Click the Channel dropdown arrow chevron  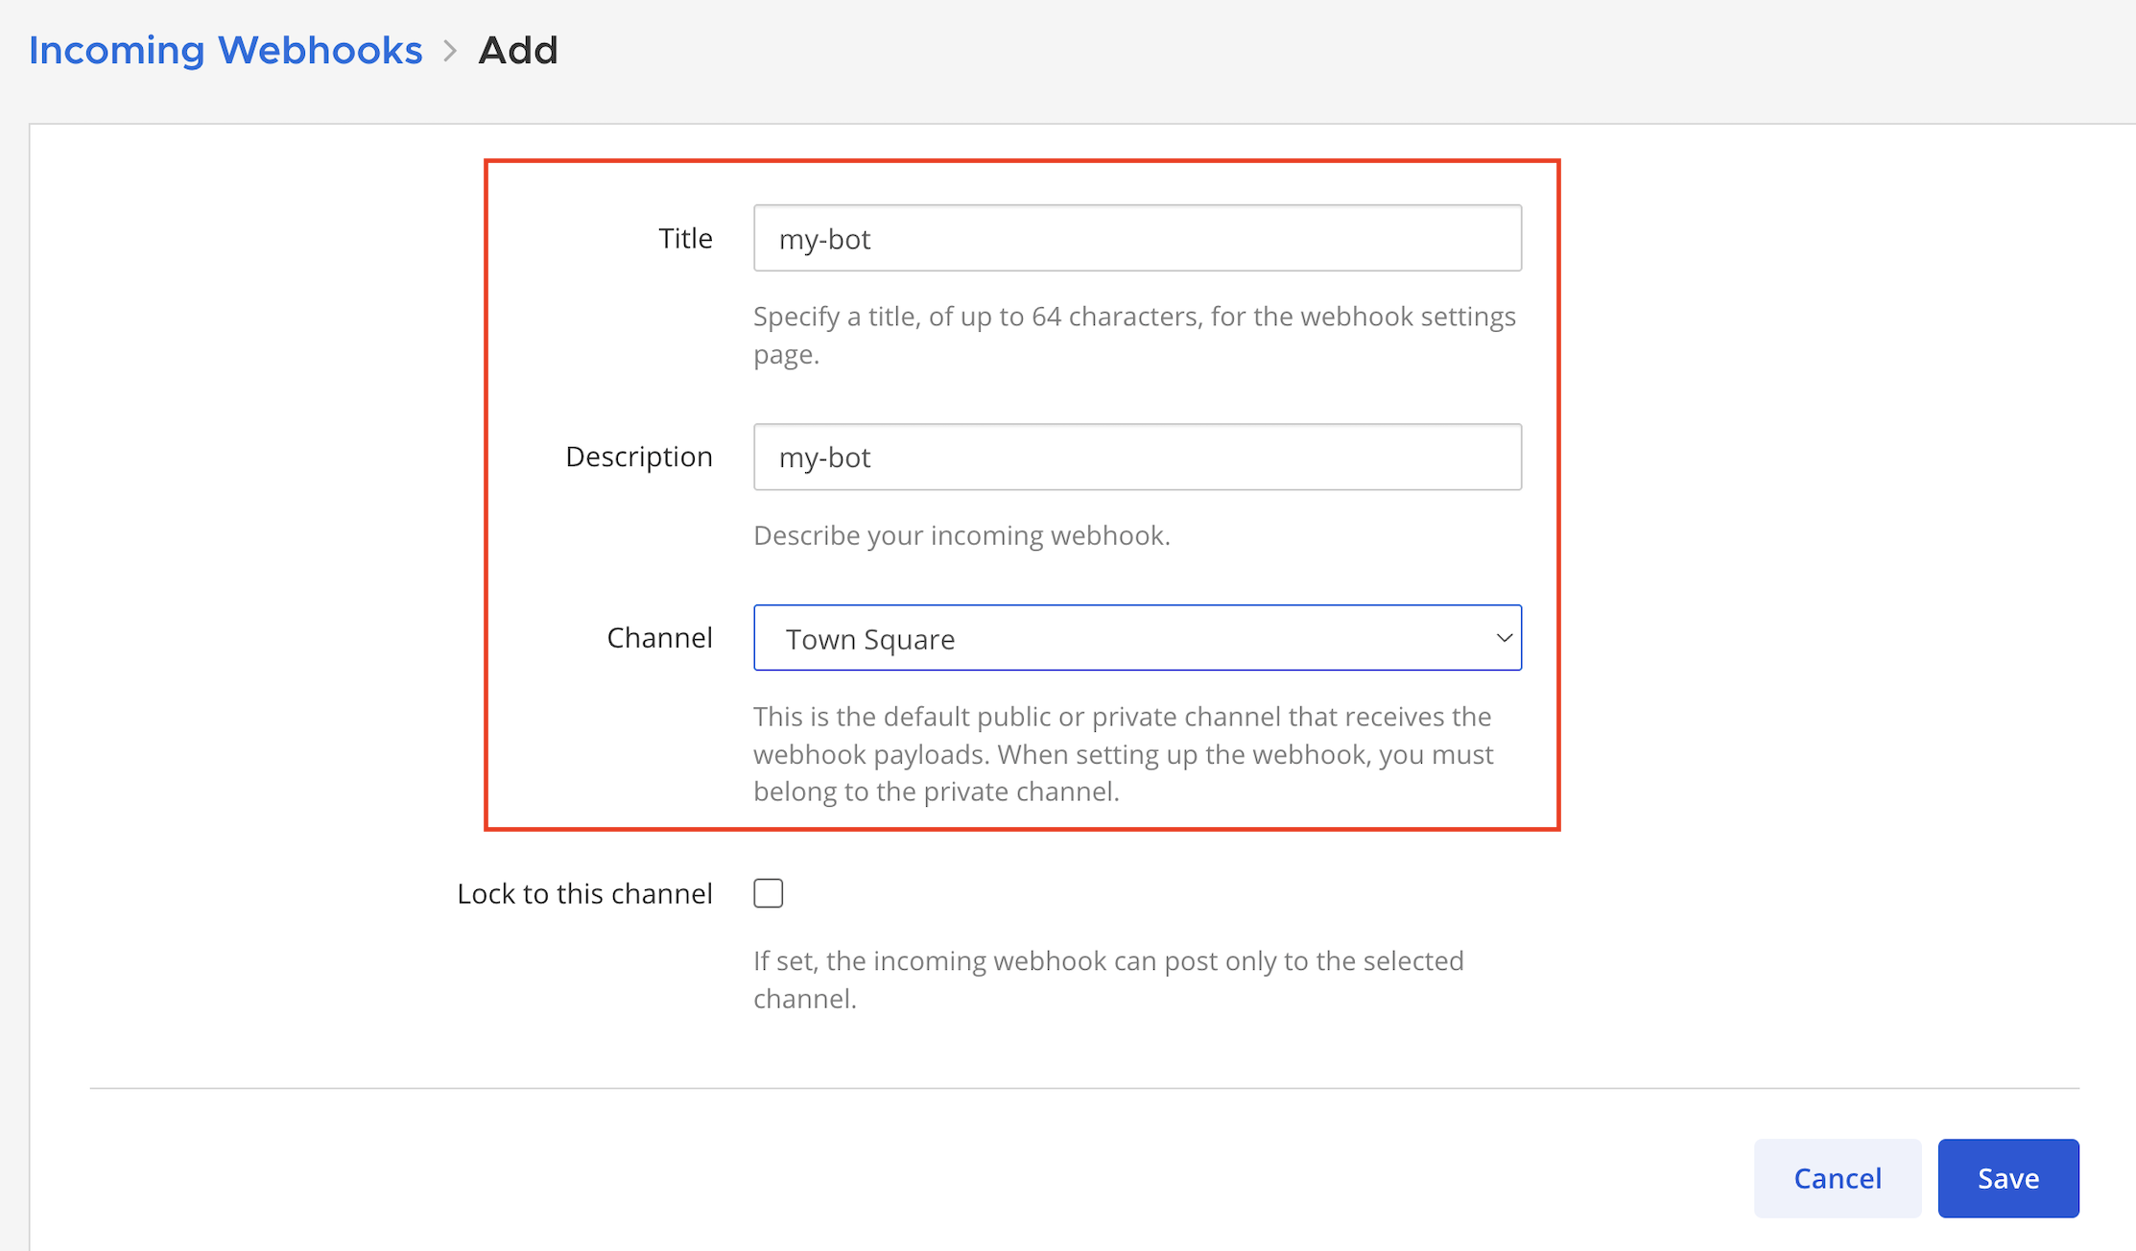pyautogui.click(x=1504, y=638)
